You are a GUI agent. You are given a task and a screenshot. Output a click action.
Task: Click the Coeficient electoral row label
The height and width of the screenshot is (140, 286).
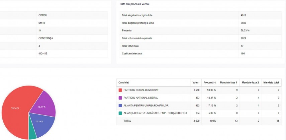[x=132, y=53]
